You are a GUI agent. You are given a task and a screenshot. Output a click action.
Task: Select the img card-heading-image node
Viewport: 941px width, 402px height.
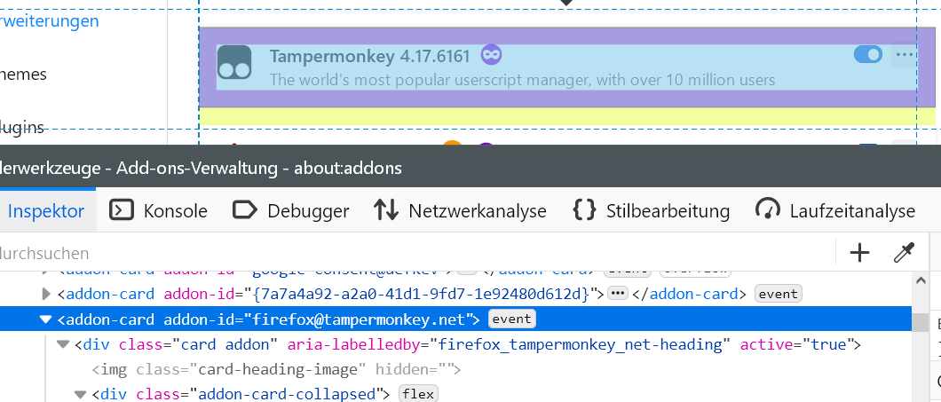pos(276,369)
